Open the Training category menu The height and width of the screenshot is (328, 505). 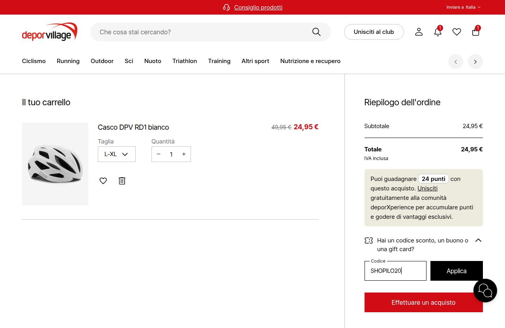(219, 61)
